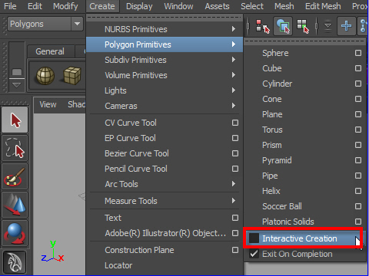This screenshot has width=369, height=276.
Task: Click the polygon cube shelf icon
Action: [x=72, y=76]
